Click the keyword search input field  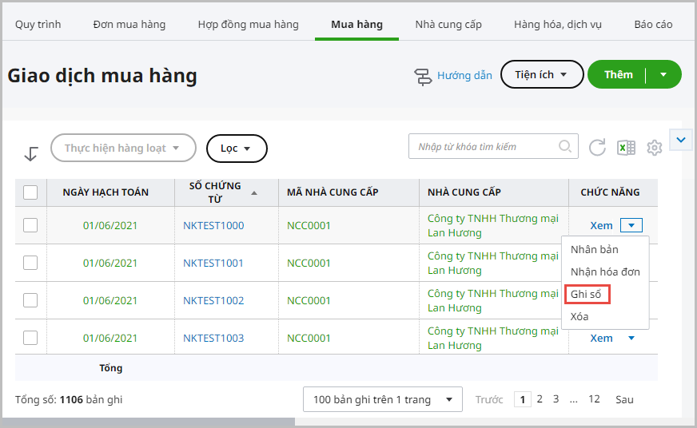(x=484, y=147)
